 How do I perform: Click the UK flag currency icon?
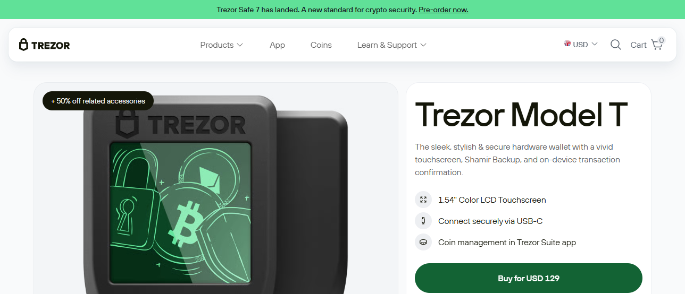(x=567, y=44)
